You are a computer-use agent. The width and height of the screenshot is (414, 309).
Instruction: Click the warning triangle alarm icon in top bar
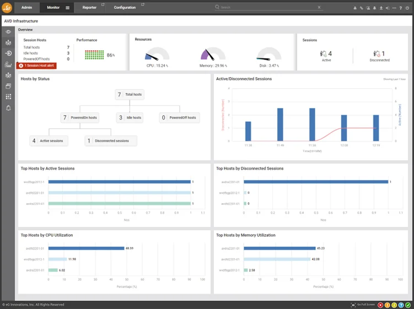click(368, 8)
